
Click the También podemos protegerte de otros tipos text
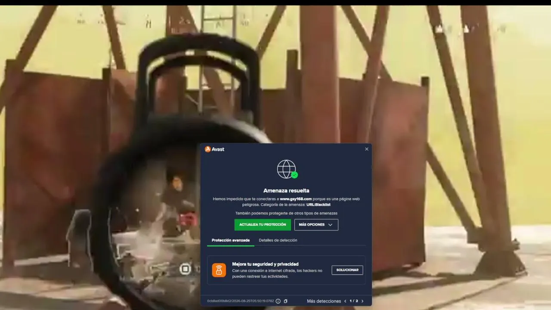286,213
